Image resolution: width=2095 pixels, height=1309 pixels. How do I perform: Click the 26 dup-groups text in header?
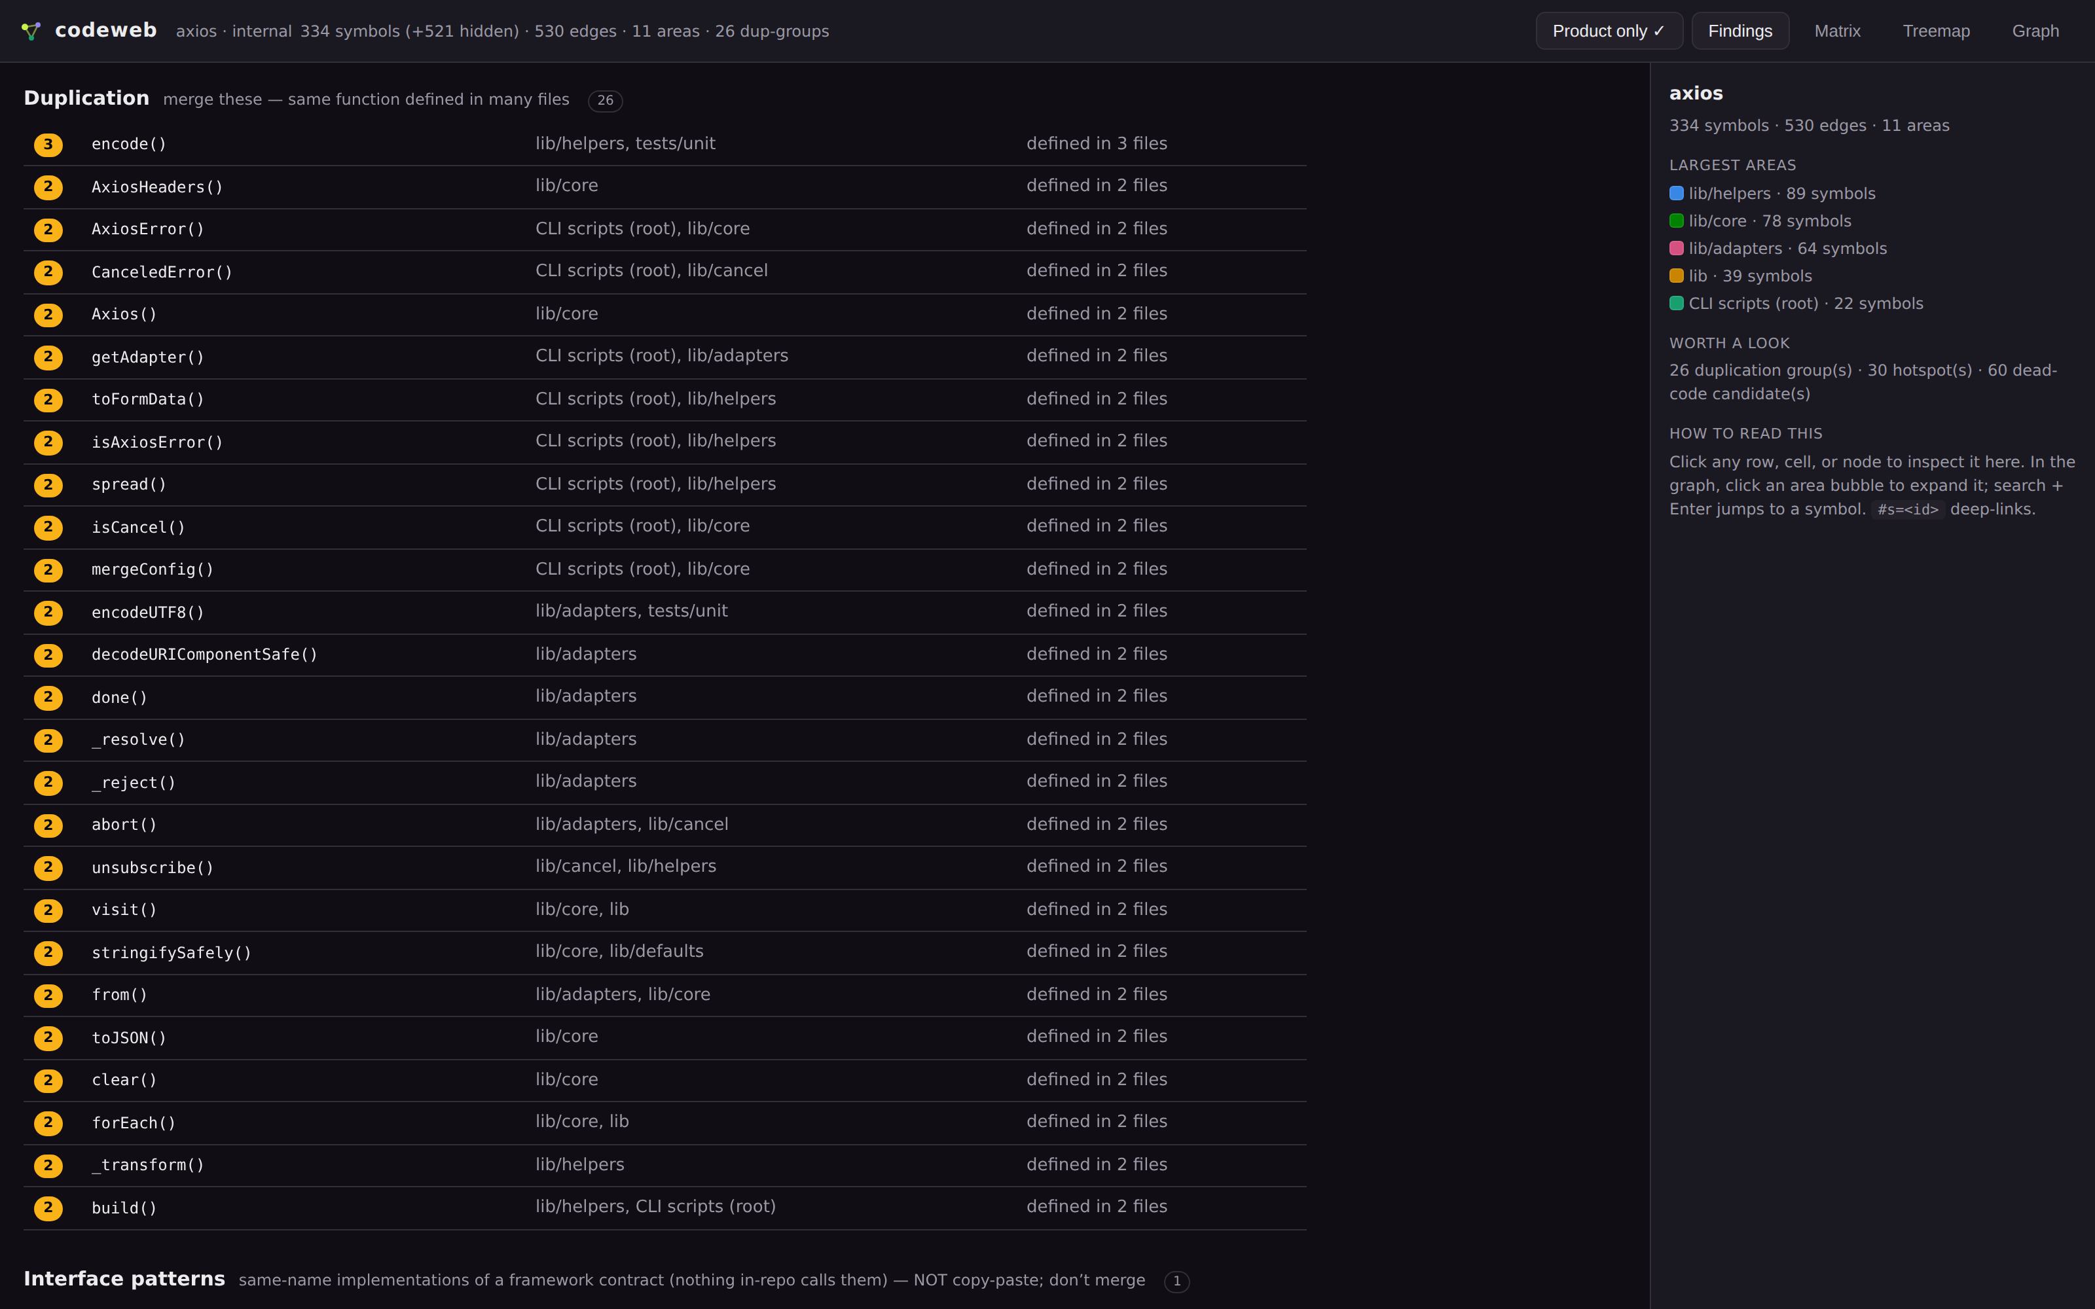click(773, 31)
